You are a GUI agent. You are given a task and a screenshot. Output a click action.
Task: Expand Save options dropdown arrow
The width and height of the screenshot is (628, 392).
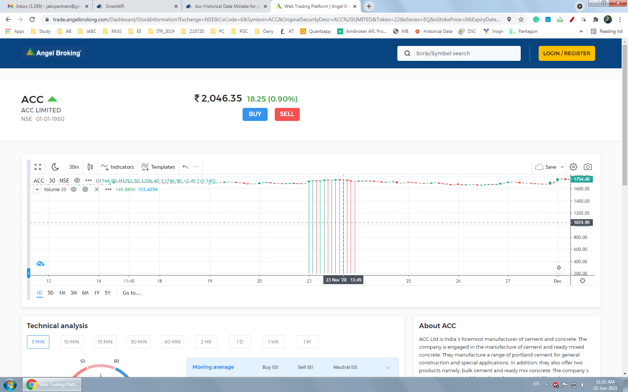click(x=562, y=167)
